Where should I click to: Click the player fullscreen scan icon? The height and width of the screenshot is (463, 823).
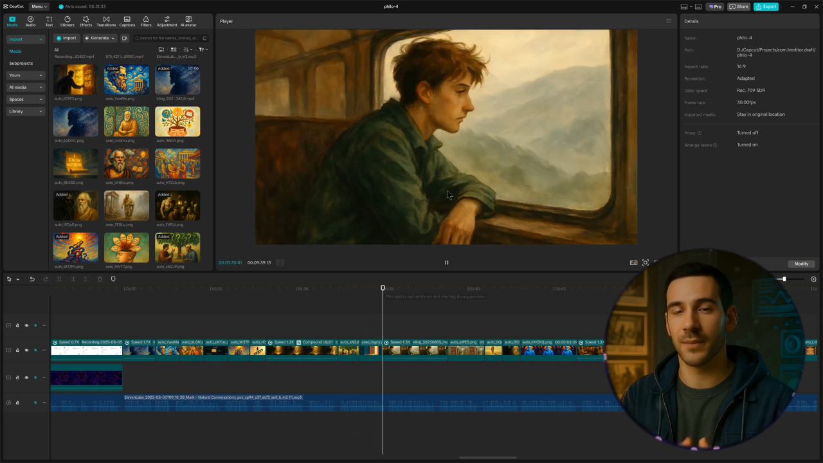pyautogui.click(x=646, y=262)
